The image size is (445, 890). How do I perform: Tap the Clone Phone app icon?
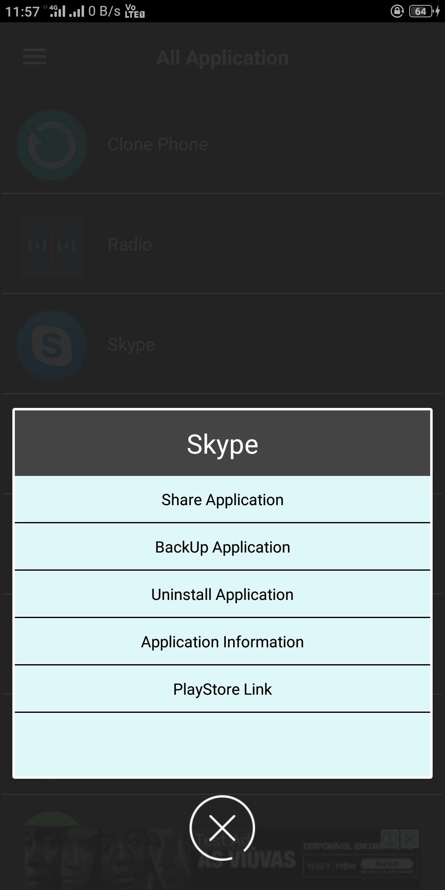pos(52,145)
